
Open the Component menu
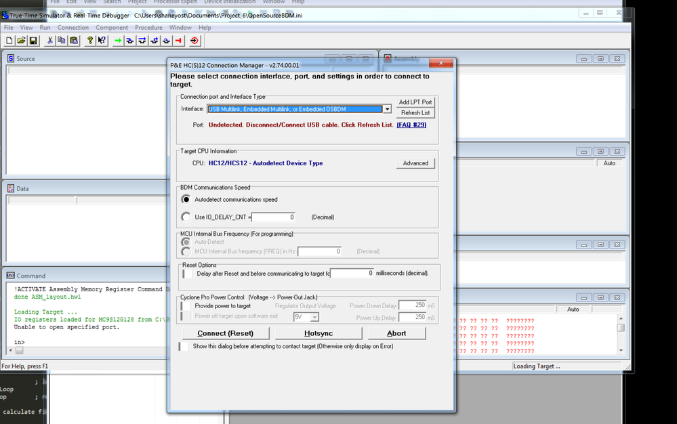[112, 28]
